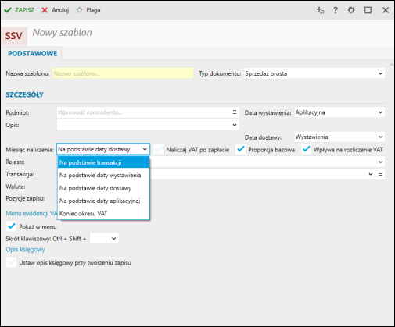The image size is (395, 327).
Task: Enable the Naliczaj VAT po zapłacie checkbox
Action: (x=159, y=149)
